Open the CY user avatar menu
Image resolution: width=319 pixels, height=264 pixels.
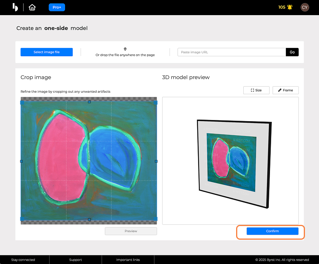(x=305, y=7)
